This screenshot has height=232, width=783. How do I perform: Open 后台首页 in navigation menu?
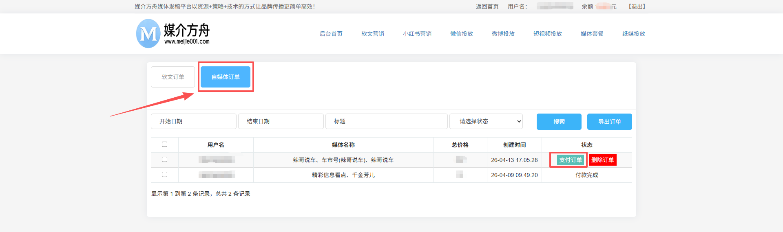pos(331,34)
